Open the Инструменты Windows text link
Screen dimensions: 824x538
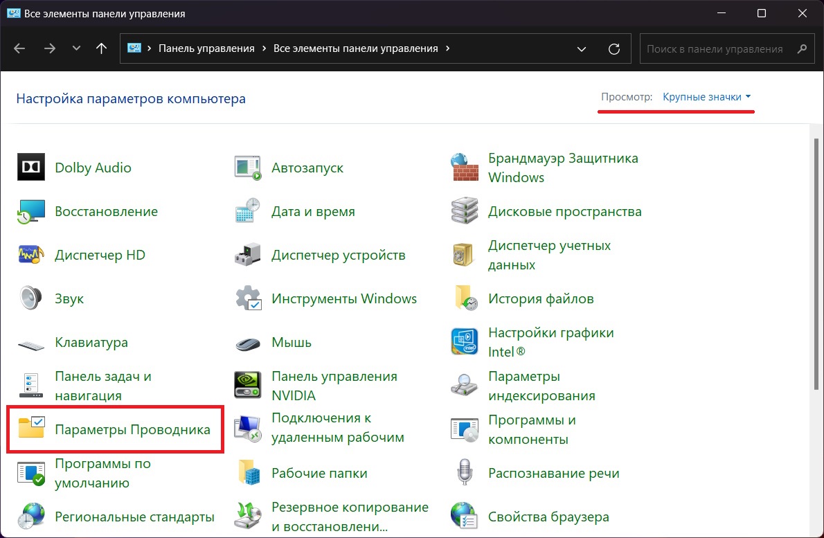point(344,298)
